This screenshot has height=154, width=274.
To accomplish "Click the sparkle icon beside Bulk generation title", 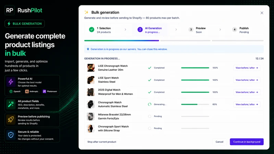I will [x=87, y=12].
